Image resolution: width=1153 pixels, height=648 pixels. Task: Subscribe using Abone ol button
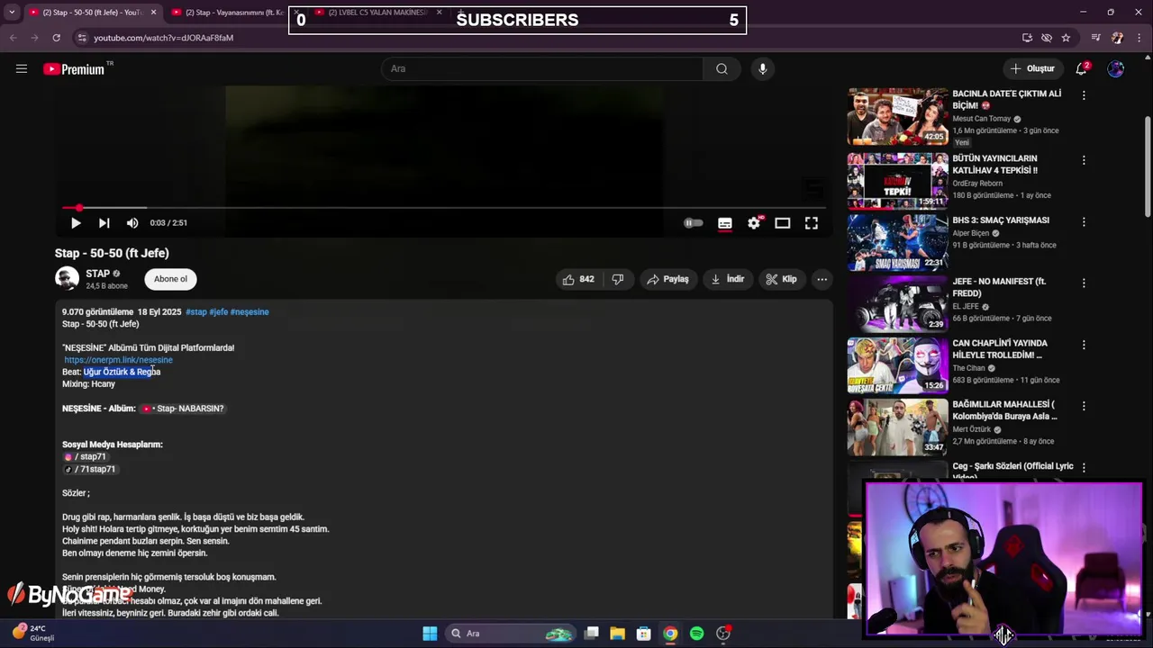pyautogui.click(x=170, y=279)
